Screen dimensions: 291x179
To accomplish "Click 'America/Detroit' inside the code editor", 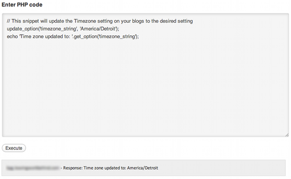I will [x=98, y=29].
